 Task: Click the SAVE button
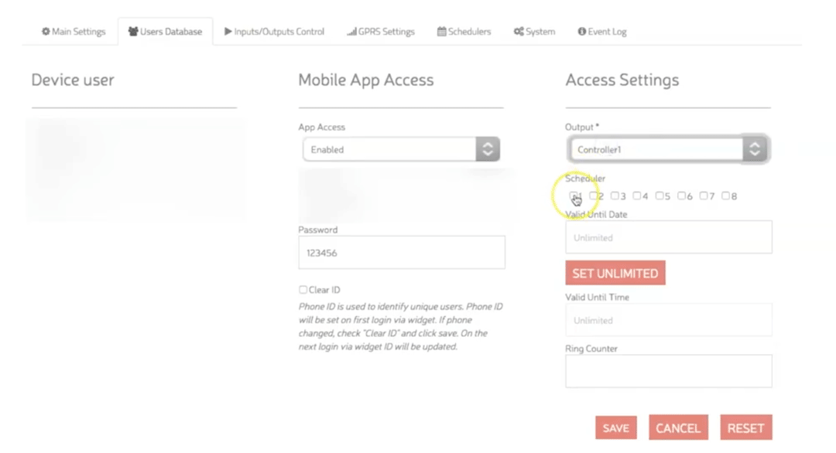click(x=615, y=428)
